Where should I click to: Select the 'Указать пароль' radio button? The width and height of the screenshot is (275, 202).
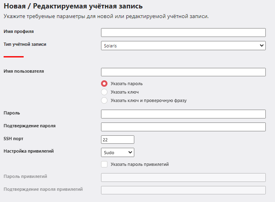104,84
